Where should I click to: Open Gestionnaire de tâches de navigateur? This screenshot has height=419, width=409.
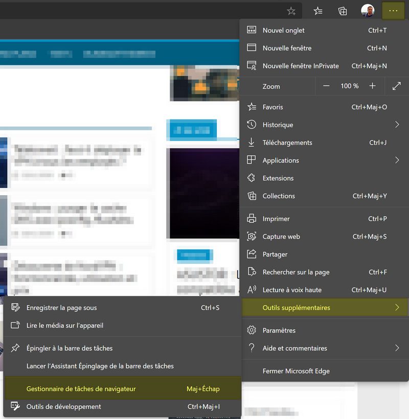(x=123, y=388)
